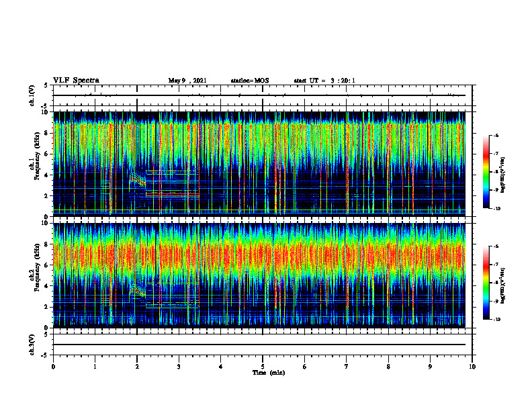Viewport: 532px width, 411px height.
Task: Select the "May 9, 2021" date text
Action: (187, 81)
